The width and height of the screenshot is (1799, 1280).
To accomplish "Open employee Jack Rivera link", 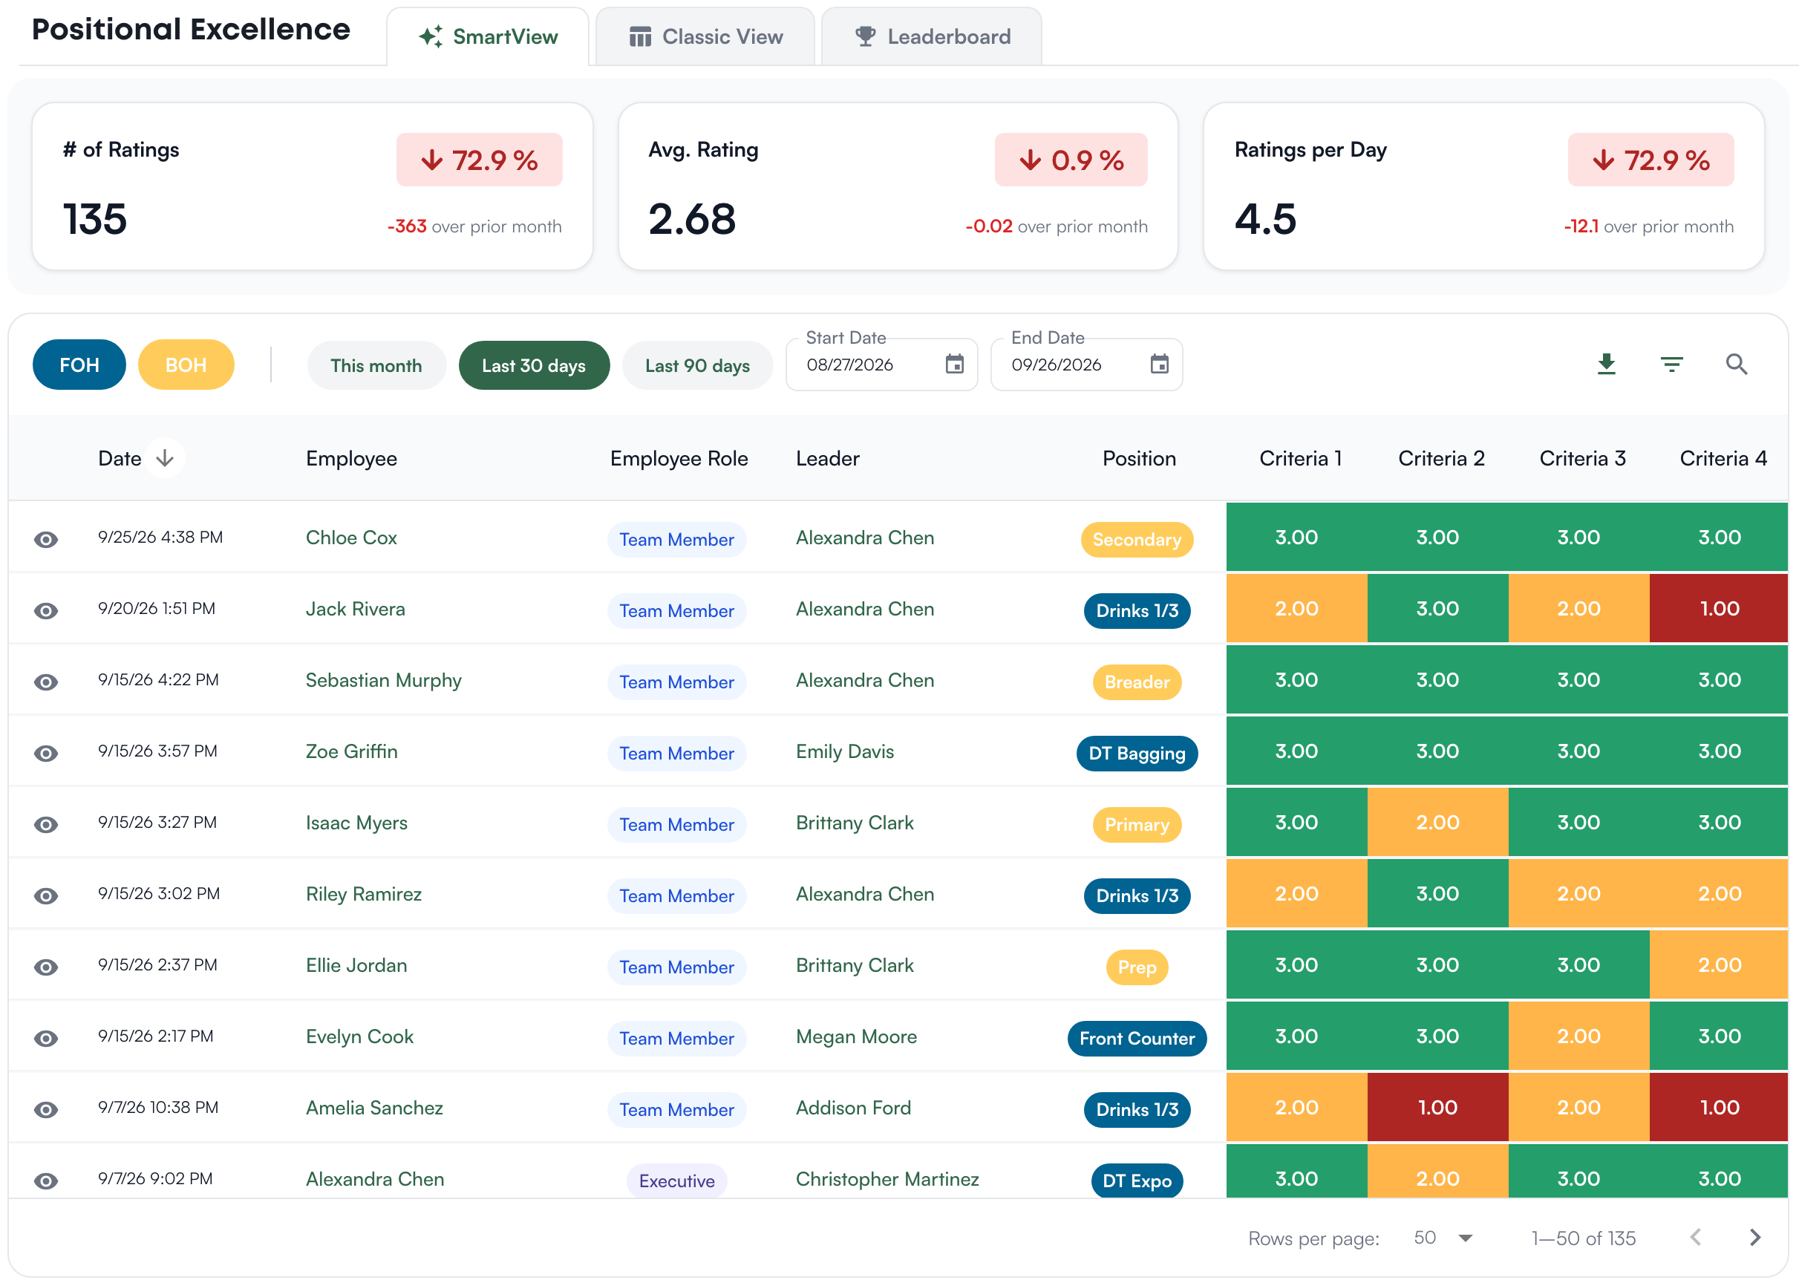I will click(x=356, y=610).
